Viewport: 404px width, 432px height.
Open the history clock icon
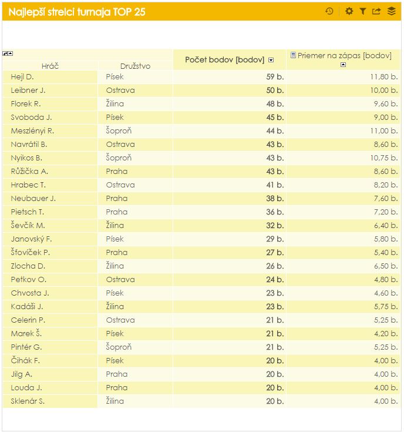pyautogui.click(x=329, y=11)
